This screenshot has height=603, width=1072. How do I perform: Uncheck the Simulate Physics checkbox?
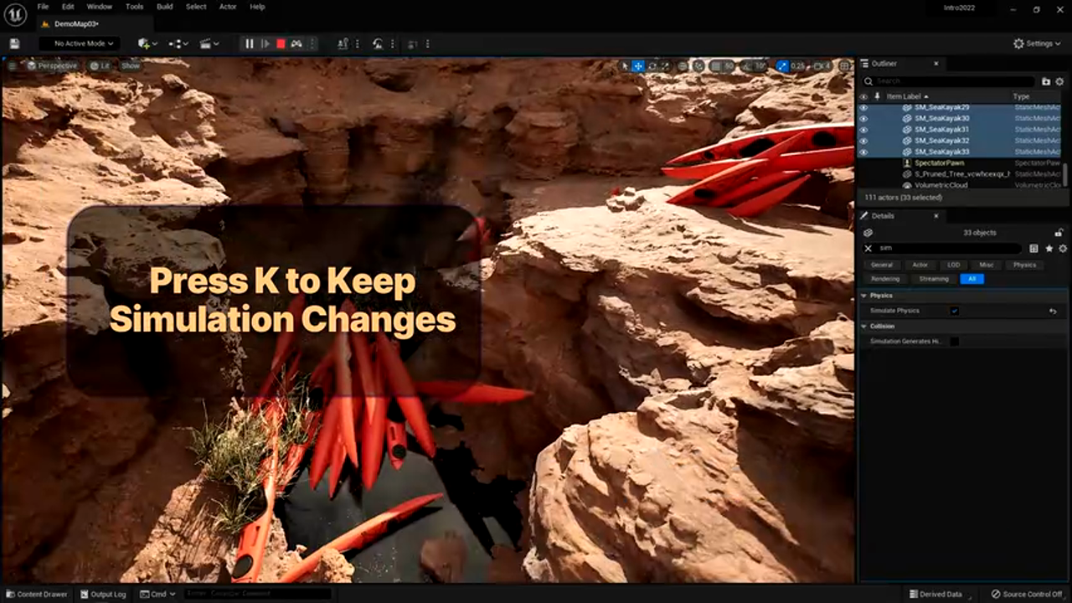click(x=954, y=311)
